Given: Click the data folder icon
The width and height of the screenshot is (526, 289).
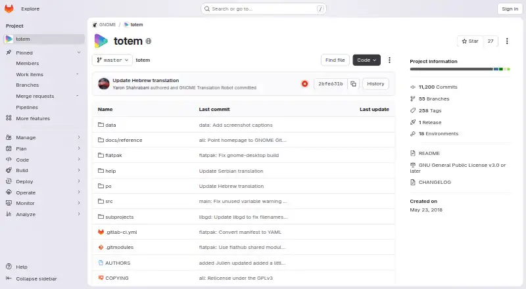Looking at the screenshot, I should click(x=101, y=125).
